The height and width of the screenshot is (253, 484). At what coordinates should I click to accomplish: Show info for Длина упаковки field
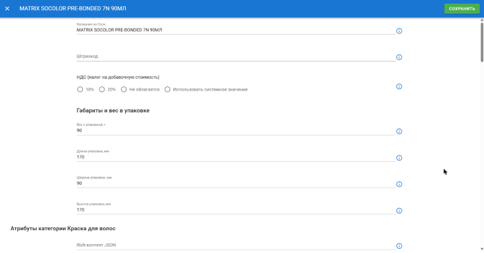[x=399, y=158]
